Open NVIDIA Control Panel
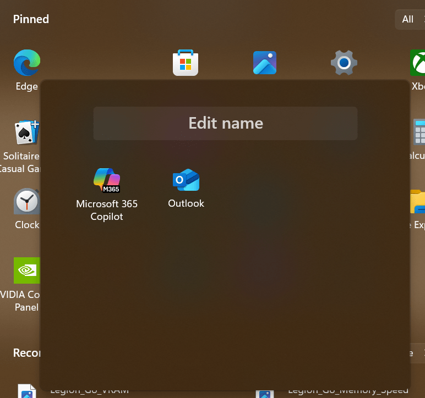The image size is (425, 398). (x=26, y=270)
